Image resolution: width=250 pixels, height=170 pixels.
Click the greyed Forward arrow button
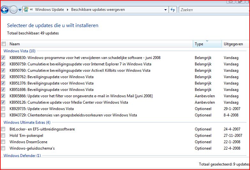[13, 10]
